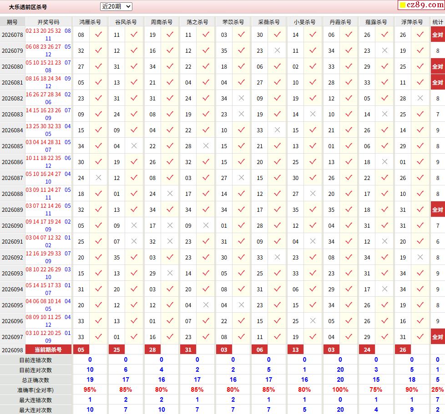Click winning numbers 03 10 12 20 25
The width and height of the screenshot is (445, 414).
[43, 333]
